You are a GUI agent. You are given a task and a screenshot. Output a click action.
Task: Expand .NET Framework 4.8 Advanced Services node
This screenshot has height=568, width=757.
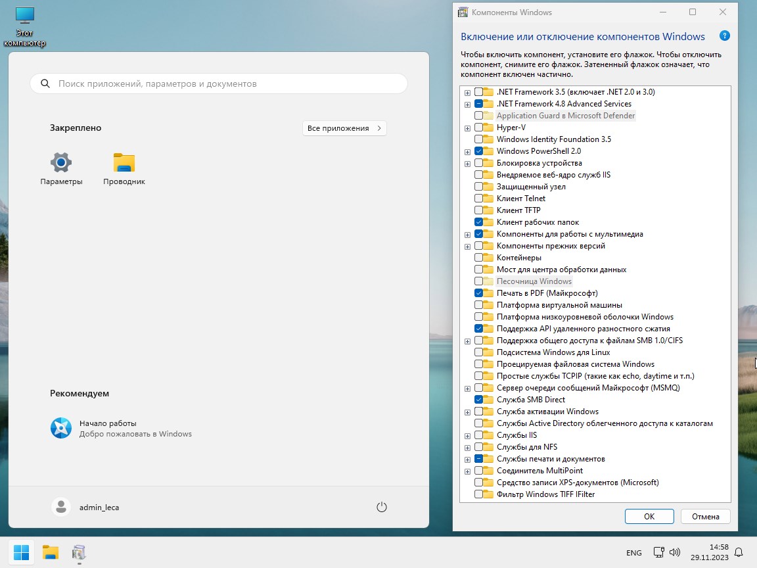pyautogui.click(x=467, y=105)
